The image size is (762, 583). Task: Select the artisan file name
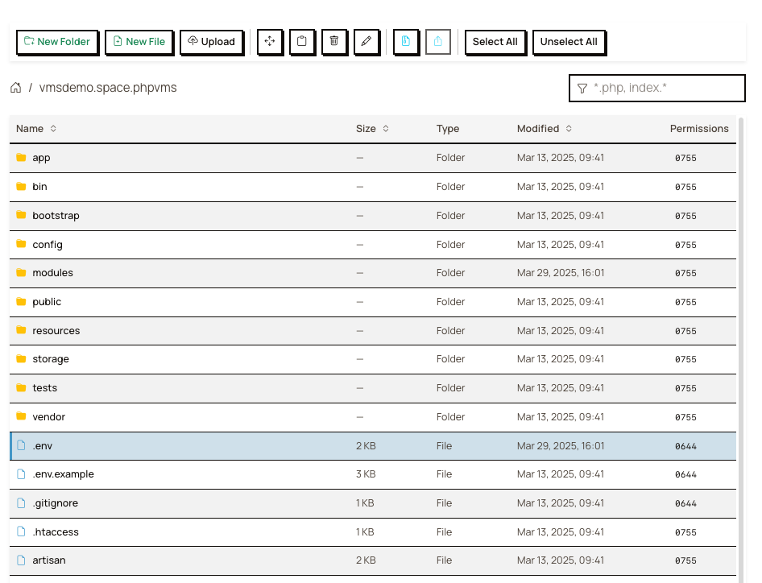pyautogui.click(x=49, y=560)
